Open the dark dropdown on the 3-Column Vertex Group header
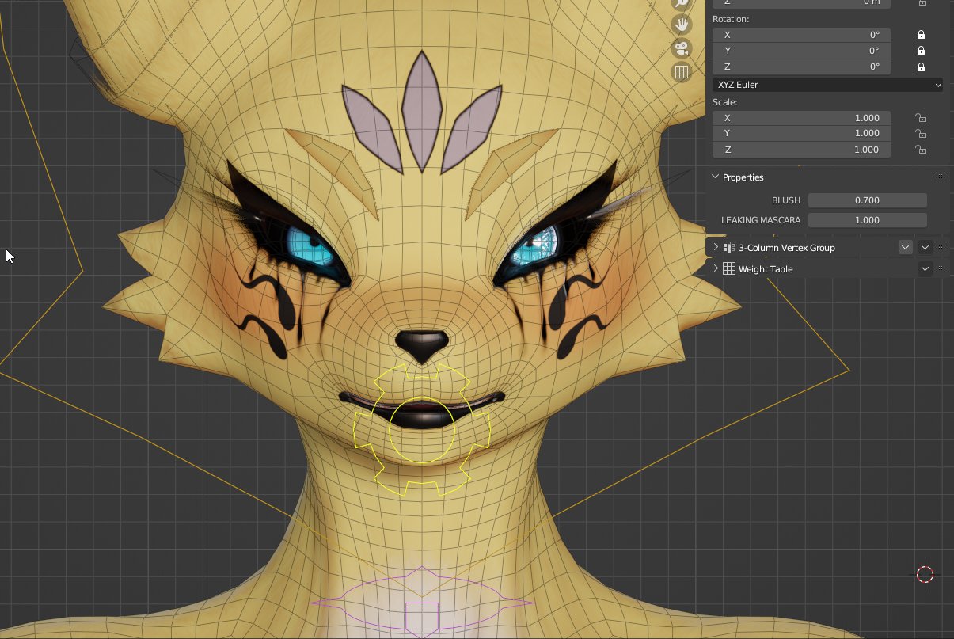The height and width of the screenshot is (639, 954). coord(925,248)
